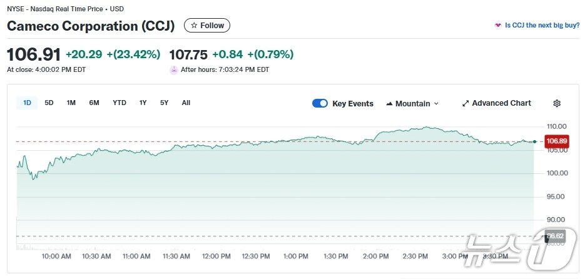Follow Cameco Corporation stock
Screen dimensions: 585x279
pos(207,26)
